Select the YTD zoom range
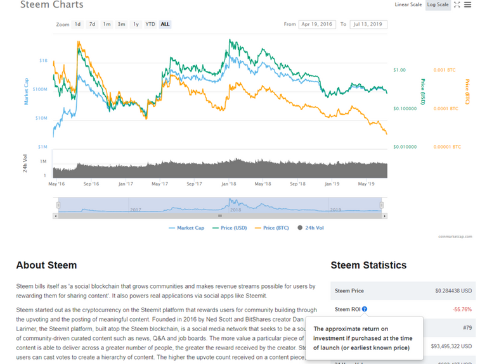Screen dimensions: 487x364 [x=150, y=24]
